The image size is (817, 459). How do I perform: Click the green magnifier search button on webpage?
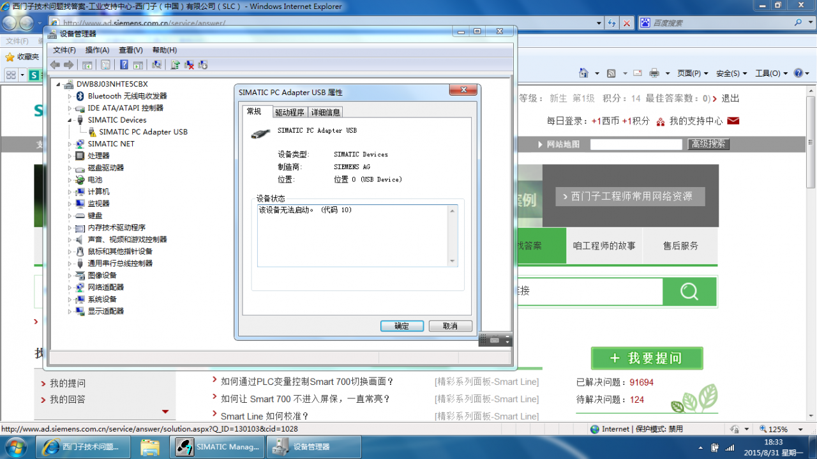click(689, 292)
